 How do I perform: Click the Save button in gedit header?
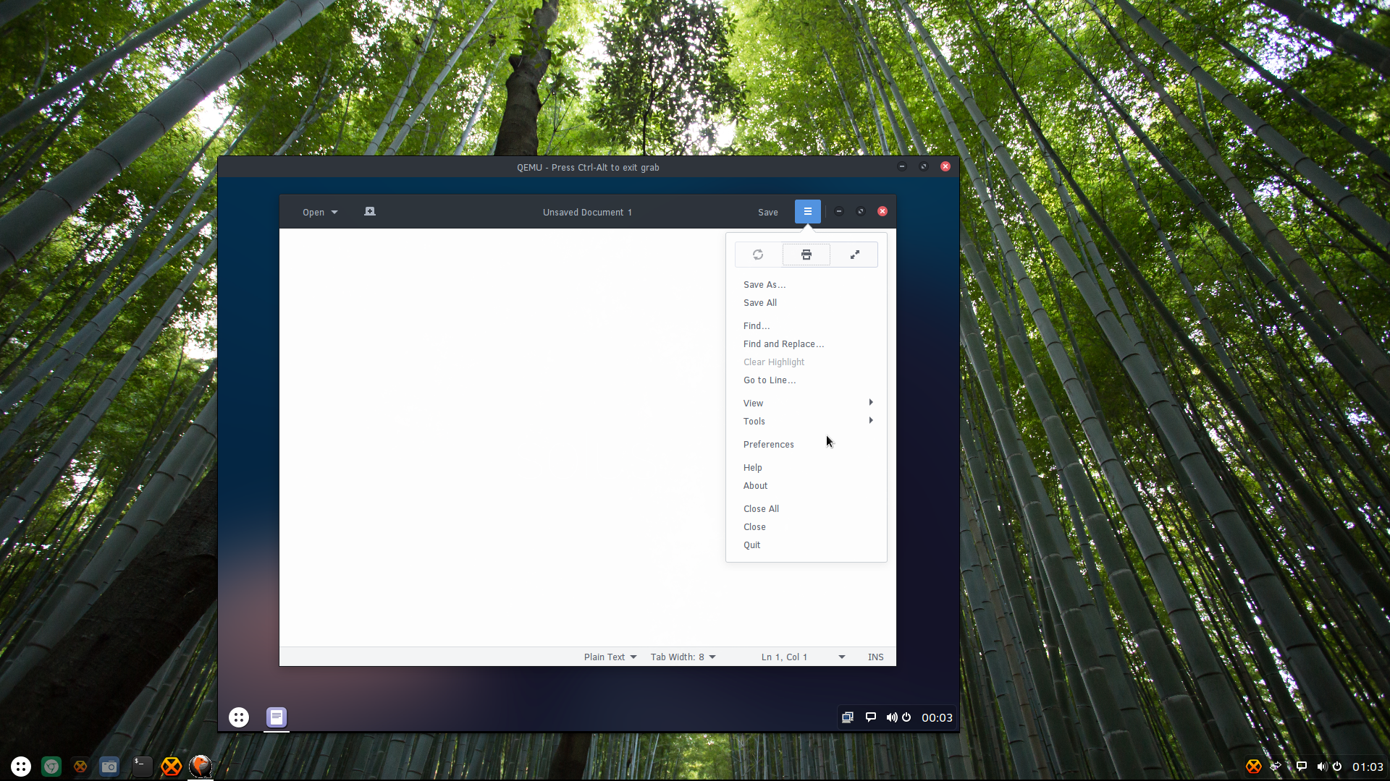point(768,213)
